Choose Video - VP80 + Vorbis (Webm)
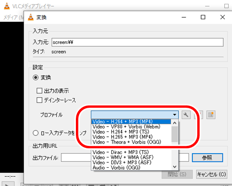The image size is (232, 186). [x=131, y=127]
